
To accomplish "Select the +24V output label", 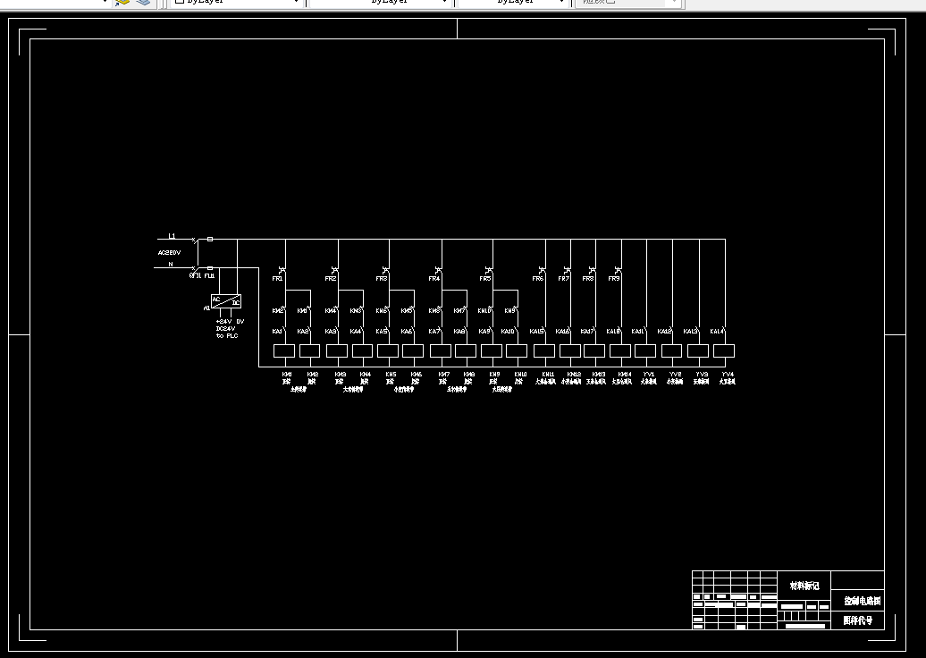I will click(223, 321).
